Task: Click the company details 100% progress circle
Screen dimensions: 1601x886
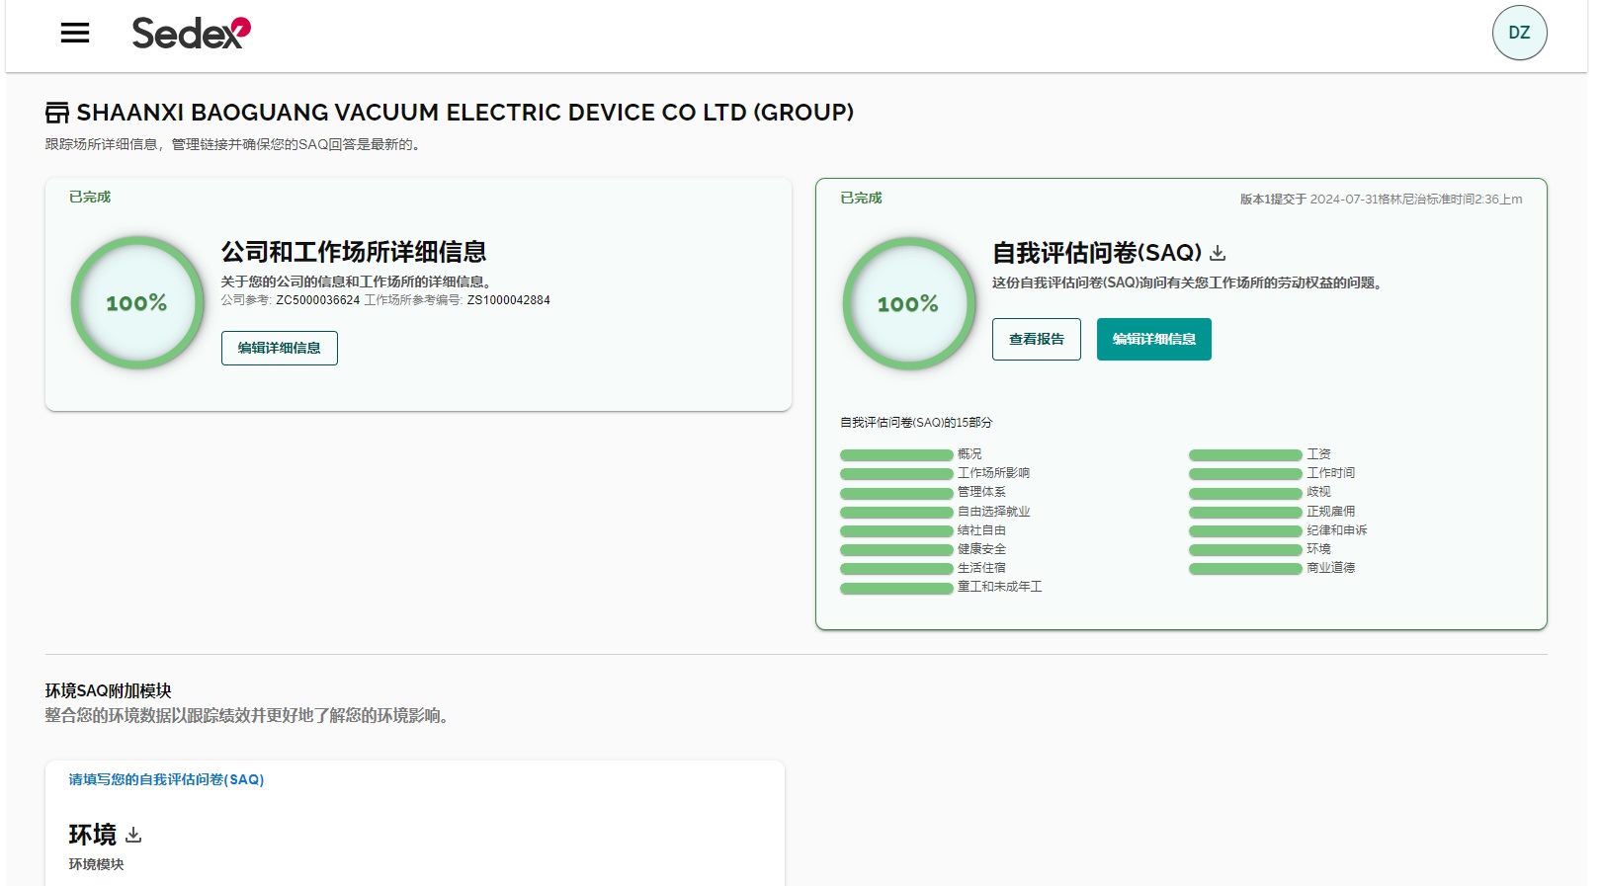Action: pyautogui.click(x=137, y=303)
